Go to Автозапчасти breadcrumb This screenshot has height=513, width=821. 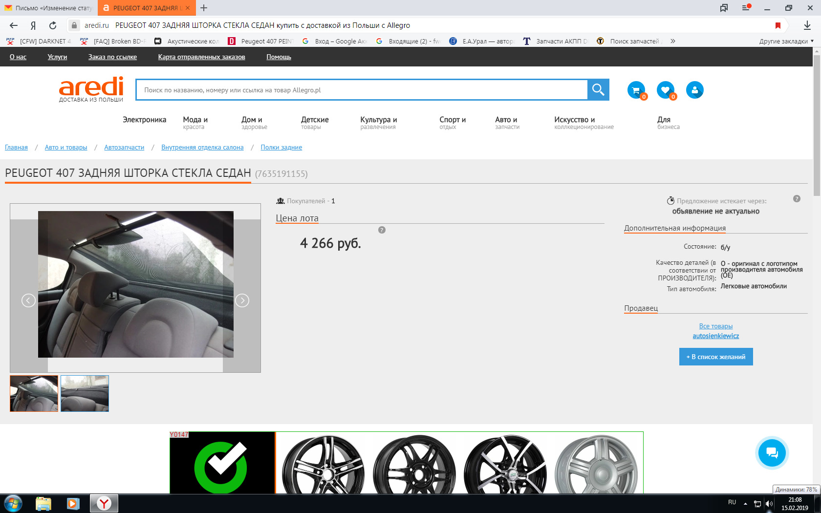tap(124, 148)
